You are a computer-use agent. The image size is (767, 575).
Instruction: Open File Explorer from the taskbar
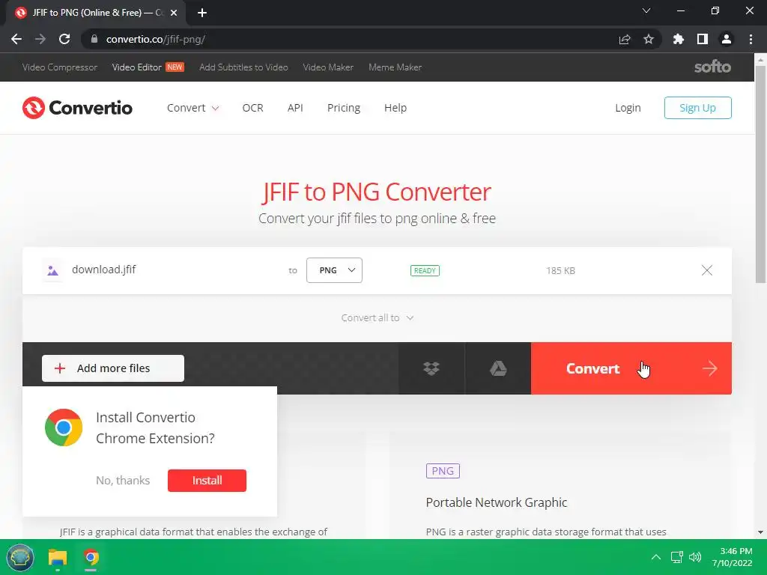click(x=57, y=557)
